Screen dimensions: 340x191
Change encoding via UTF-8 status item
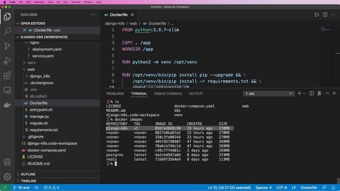282,187
